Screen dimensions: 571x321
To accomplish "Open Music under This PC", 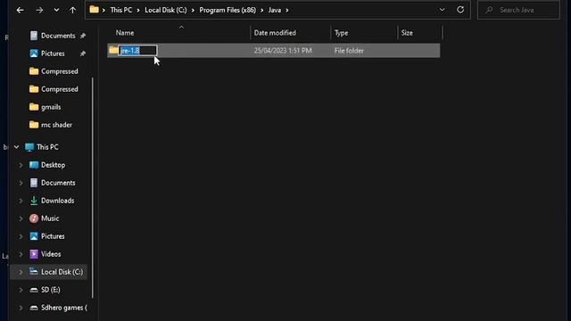I will tap(50, 218).
